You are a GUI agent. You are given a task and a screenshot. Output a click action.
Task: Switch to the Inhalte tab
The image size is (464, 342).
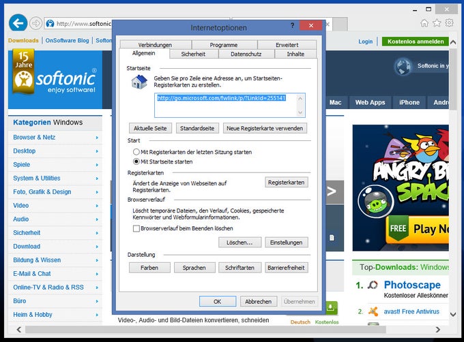295,54
